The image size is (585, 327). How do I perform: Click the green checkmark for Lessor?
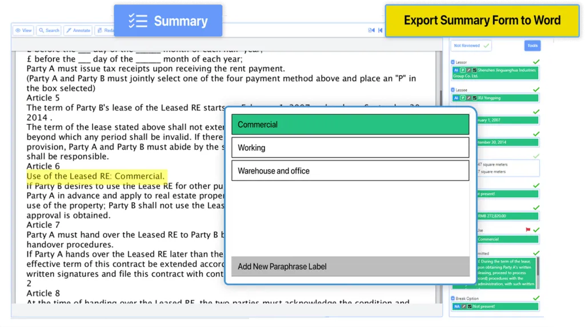(536, 62)
